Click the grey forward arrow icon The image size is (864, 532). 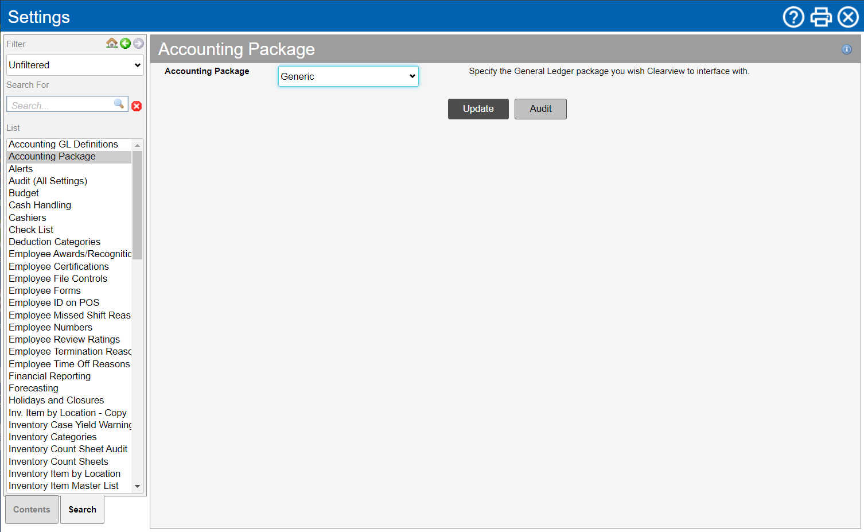[x=138, y=44]
